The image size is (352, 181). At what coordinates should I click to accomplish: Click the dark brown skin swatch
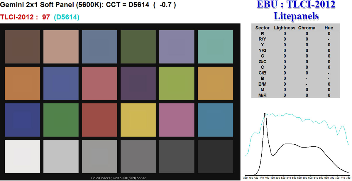[22, 47]
